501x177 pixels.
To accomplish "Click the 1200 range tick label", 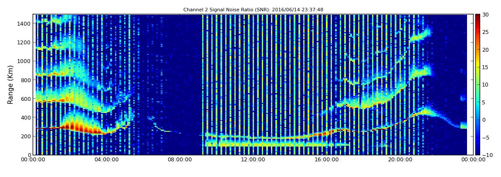I will (24, 43).
